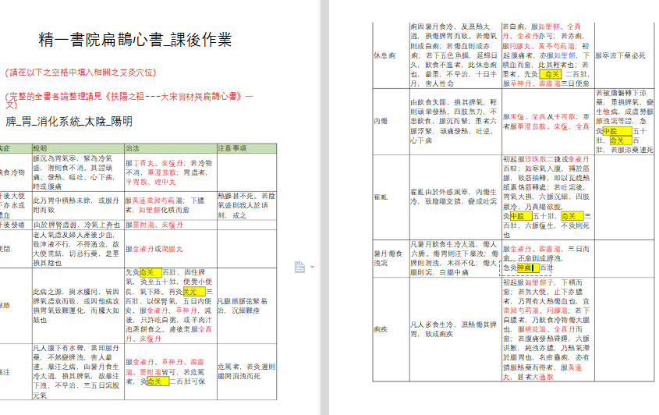The width and height of the screenshot is (659, 415).
Task: Click the red text 桃花湯、全真丹
Action: [550, 329]
